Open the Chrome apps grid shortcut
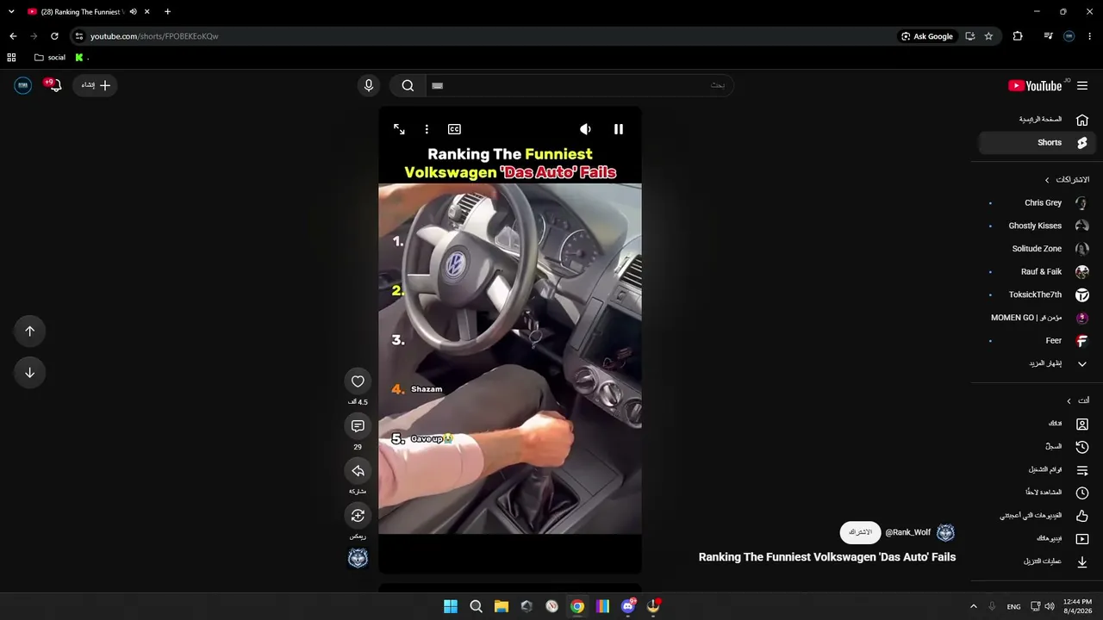Image resolution: width=1103 pixels, height=620 pixels. pos(11,58)
